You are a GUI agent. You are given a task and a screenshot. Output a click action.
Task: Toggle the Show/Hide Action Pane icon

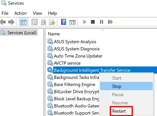(x=72, y=22)
